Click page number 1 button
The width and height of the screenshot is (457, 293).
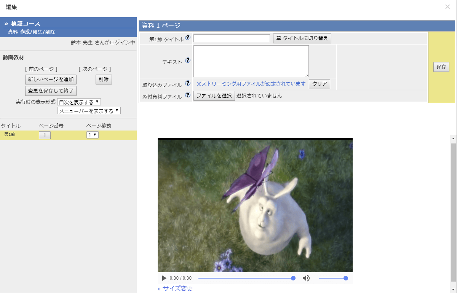(x=45, y=135)
